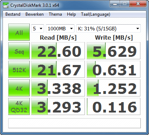Open the Thema menu
This screenshot has height=135, width=149.
point(55,14)
